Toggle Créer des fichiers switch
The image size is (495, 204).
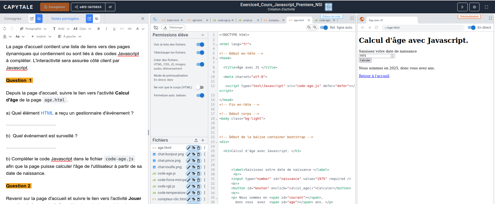click(x=200, y=64)
